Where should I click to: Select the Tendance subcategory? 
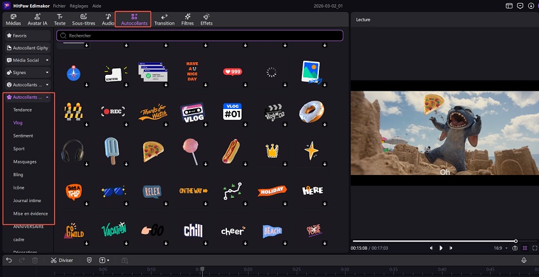tap(22, 110)
